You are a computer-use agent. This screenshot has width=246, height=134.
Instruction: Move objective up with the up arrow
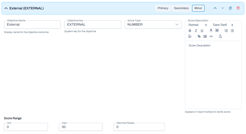(215, 8)
